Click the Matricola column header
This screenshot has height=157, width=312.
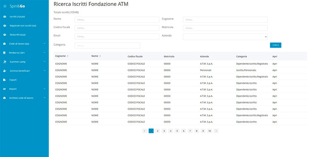(x=169, y=56)
